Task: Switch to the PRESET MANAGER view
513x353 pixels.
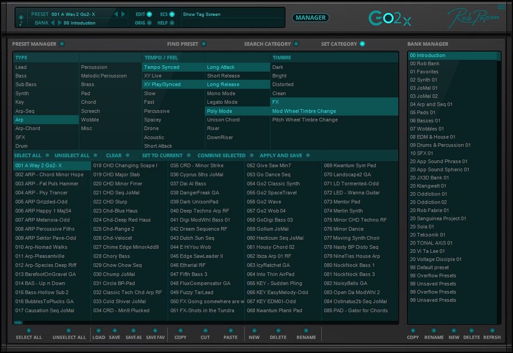Action: point(62,44)
